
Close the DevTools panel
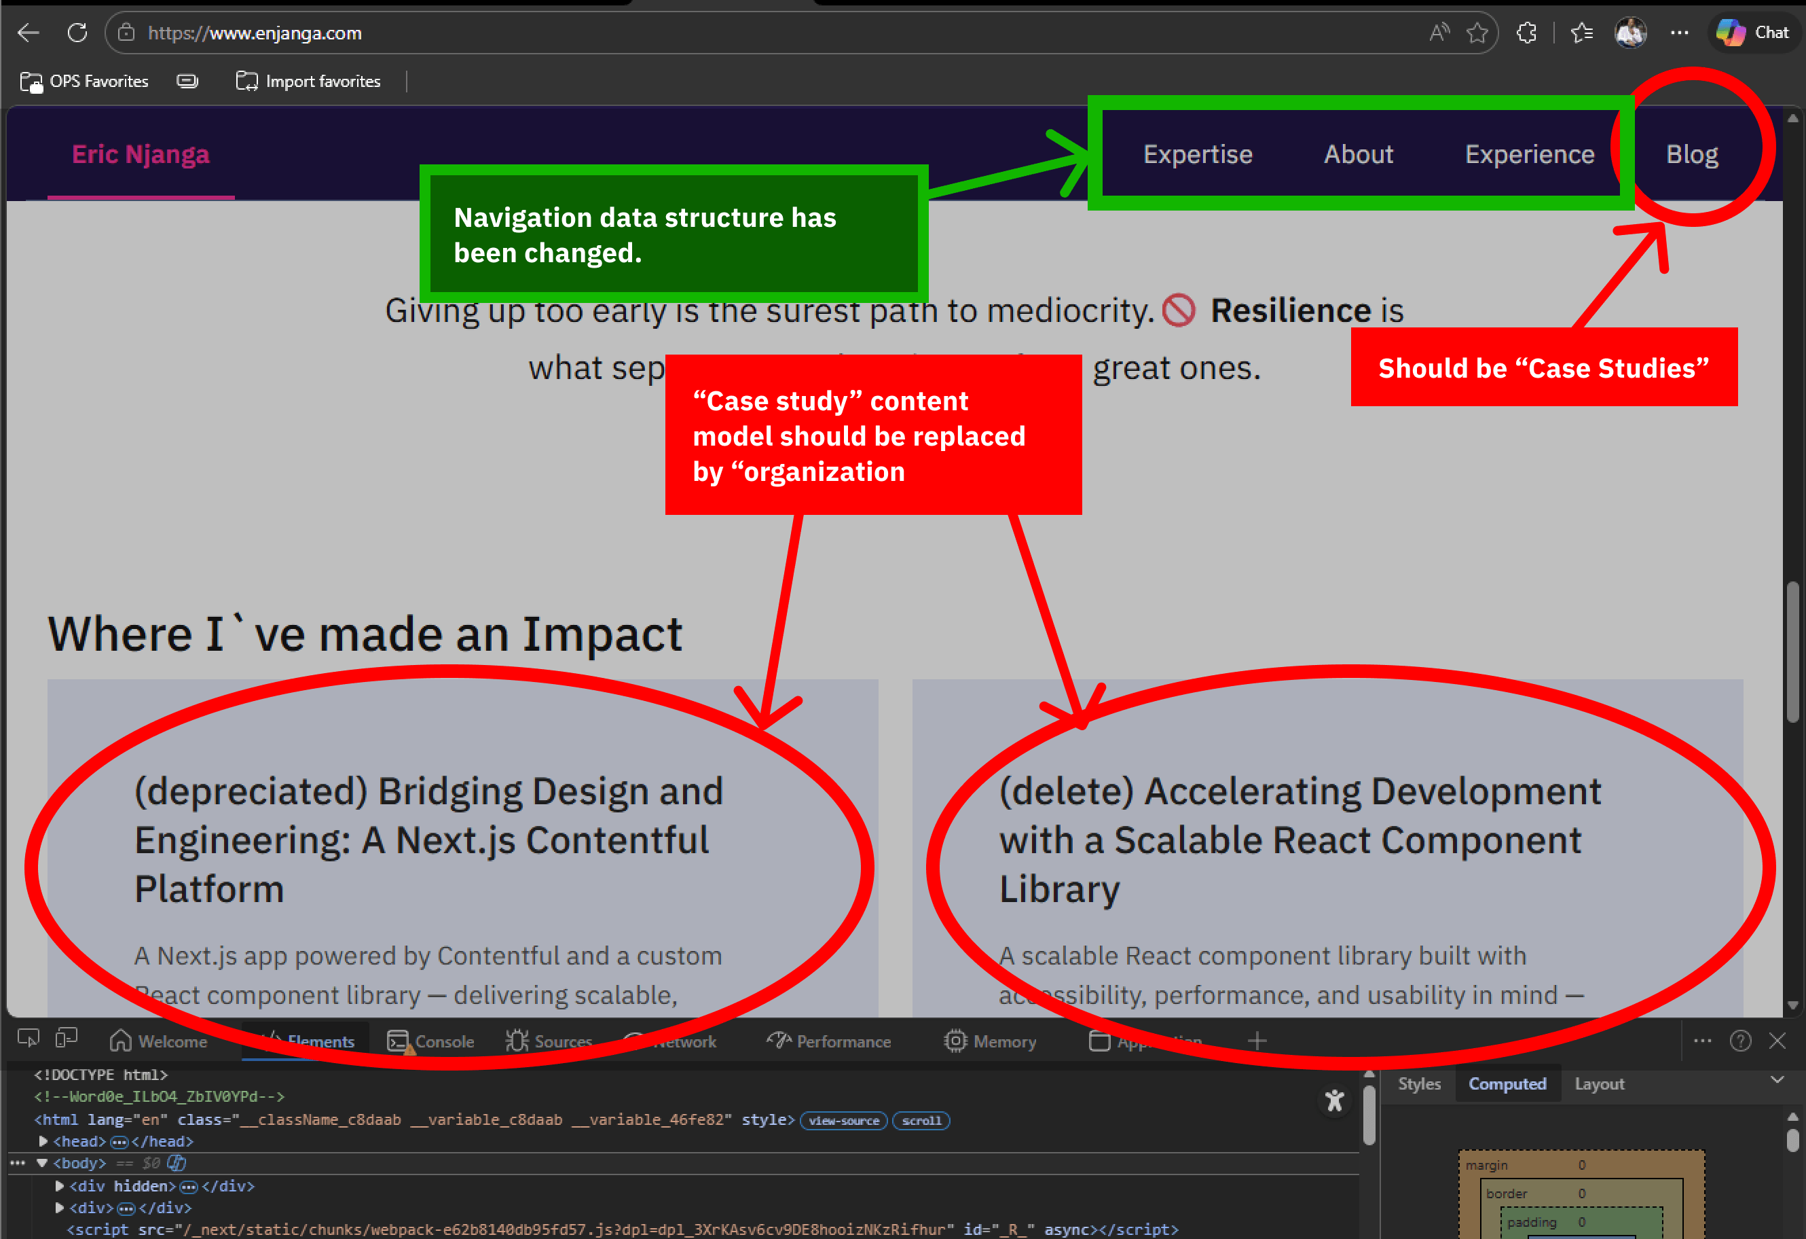(x=1777, y=1041)
